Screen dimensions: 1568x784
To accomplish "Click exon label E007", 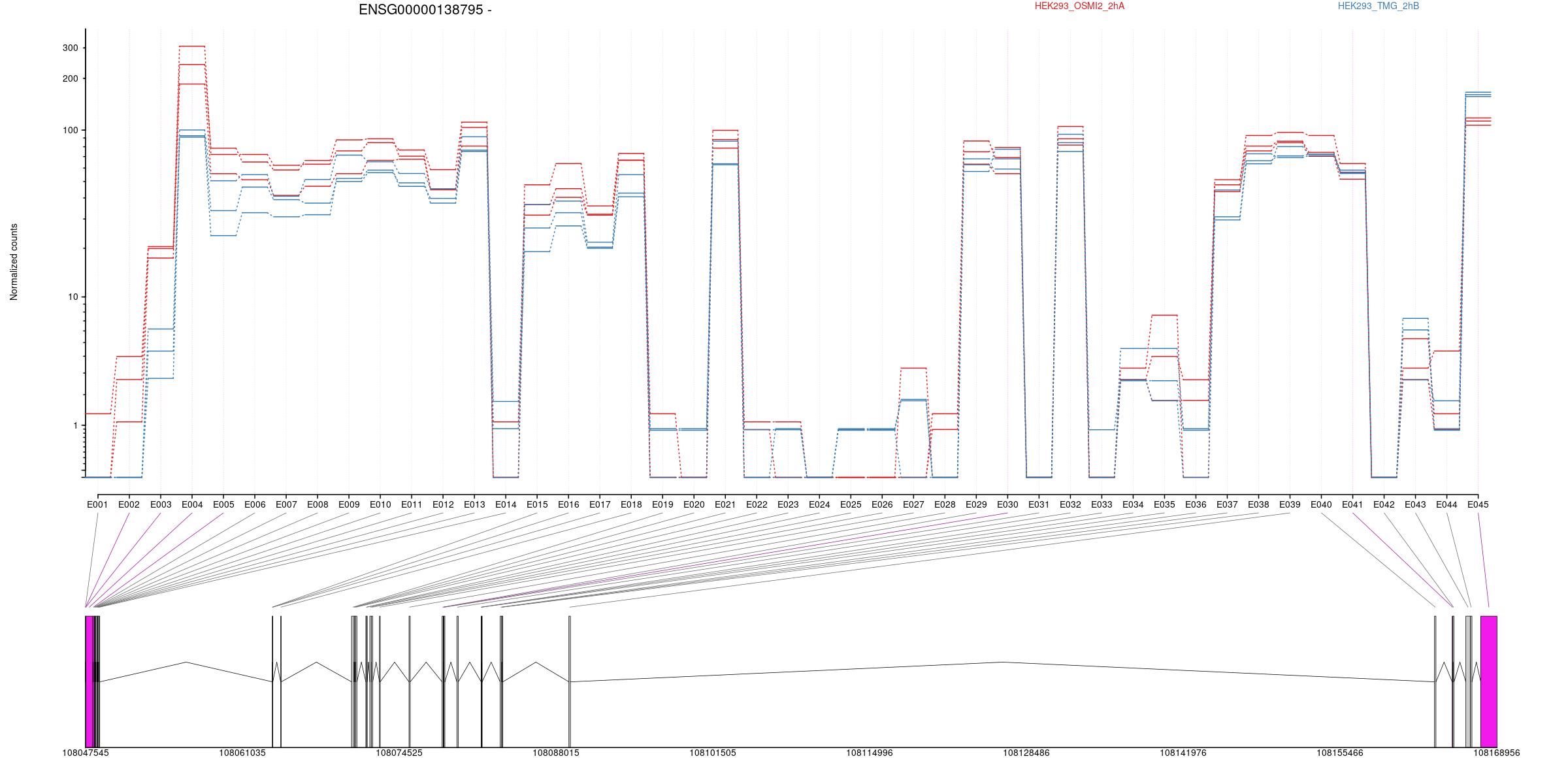I will pyautogui.click(x=286, y=504).
